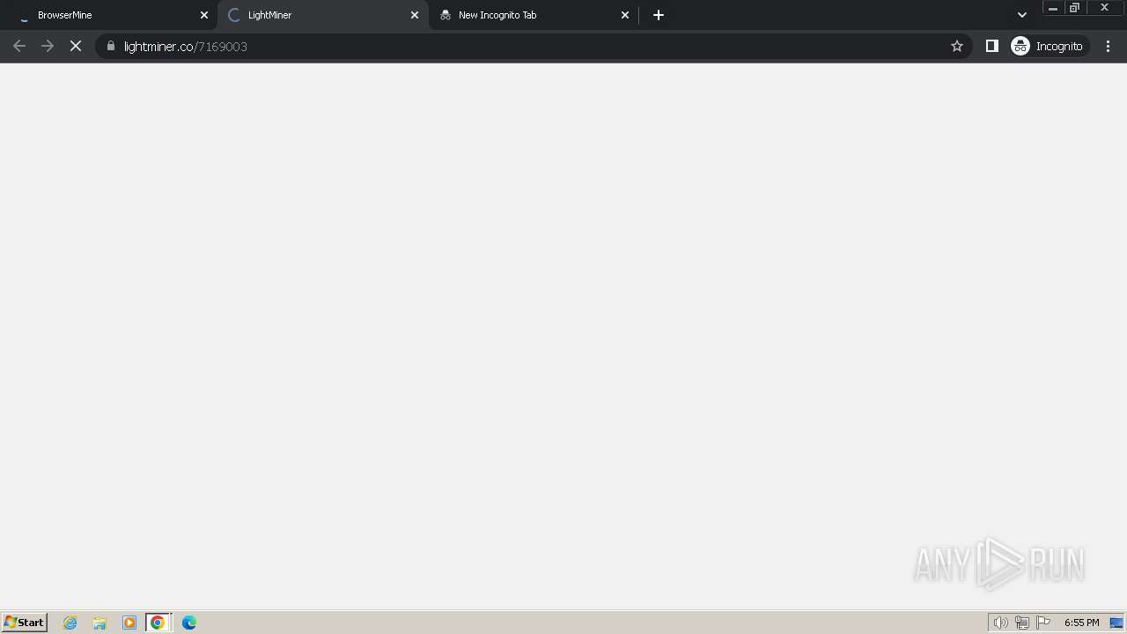The width and height of the screenshot is (1127, 634).
Task: Open the tab search dropdown arrow
Action: (x=1022, y=15)
